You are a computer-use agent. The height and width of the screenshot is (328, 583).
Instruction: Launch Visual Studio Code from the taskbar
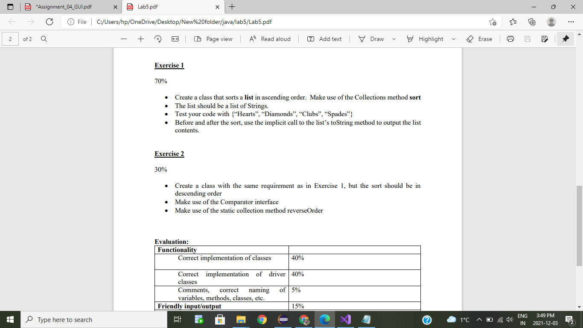pyautogui.click(x=346, y=319)
